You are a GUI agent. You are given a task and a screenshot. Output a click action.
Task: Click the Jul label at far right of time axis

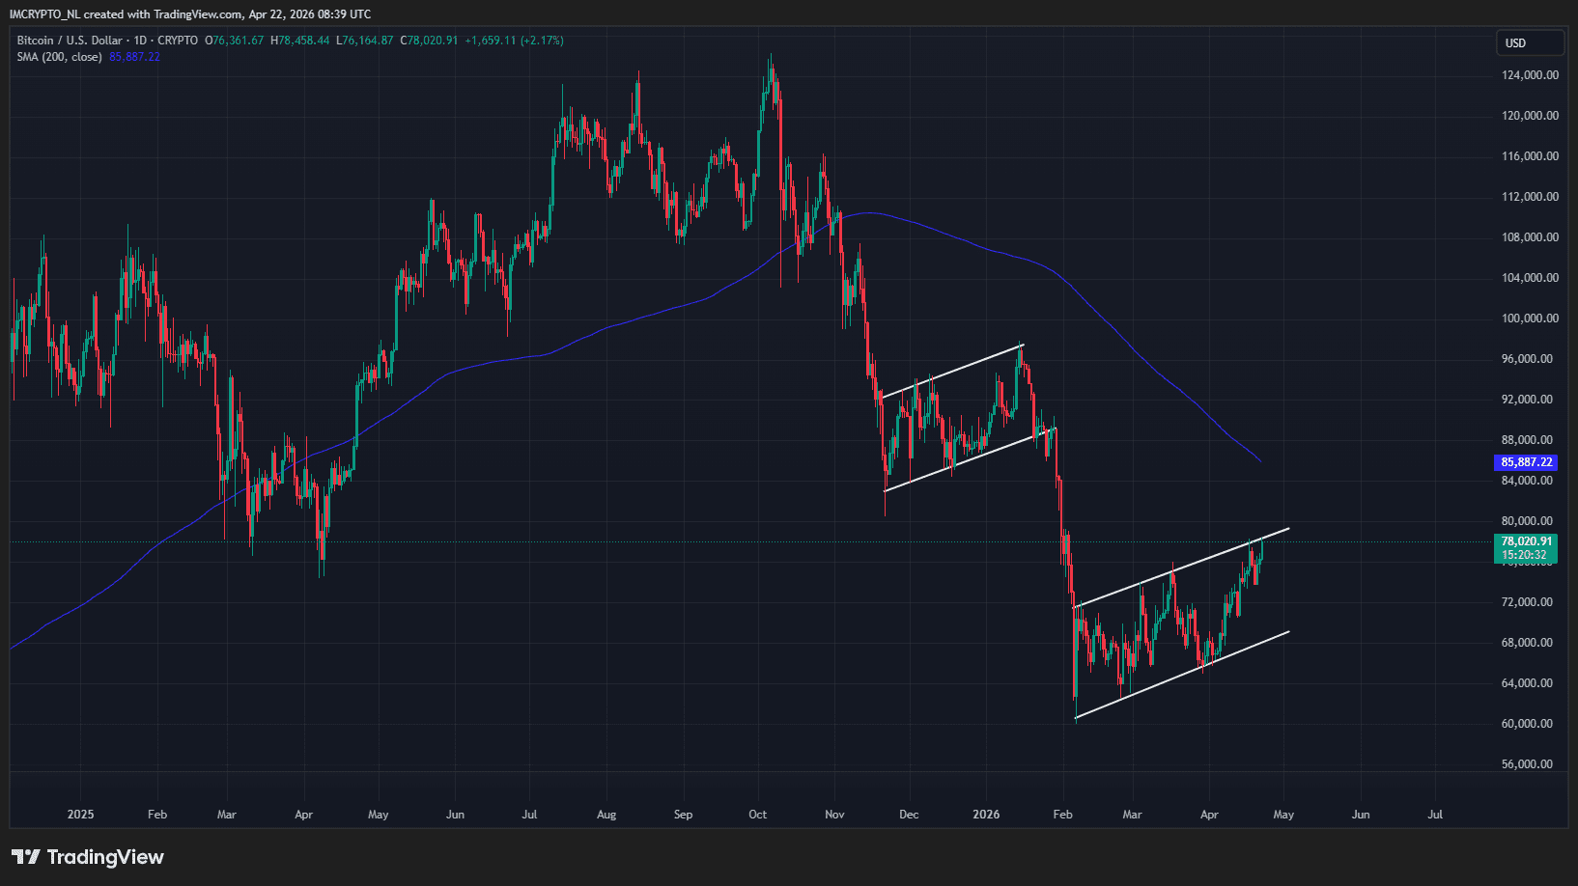tap(1435, 815)
